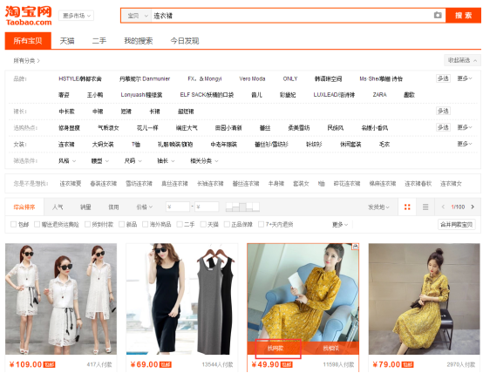Expand the 尺码 size filter dropdown
Viewport: 483px width, 373px height.
pos(133,160)
